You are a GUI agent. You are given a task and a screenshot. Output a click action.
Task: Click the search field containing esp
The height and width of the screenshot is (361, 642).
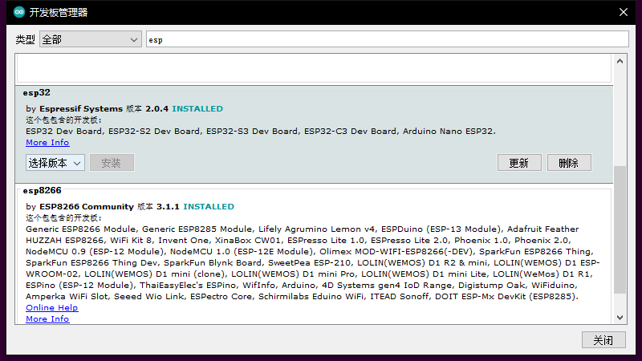388,39
